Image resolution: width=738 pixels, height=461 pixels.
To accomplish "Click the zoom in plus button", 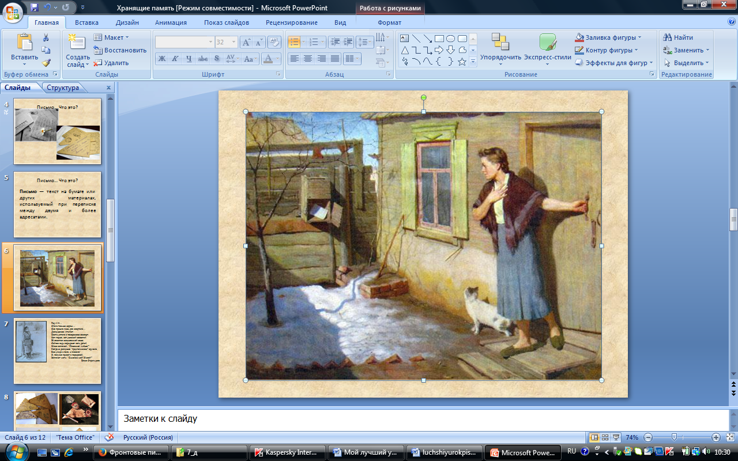I will (716, 437).
